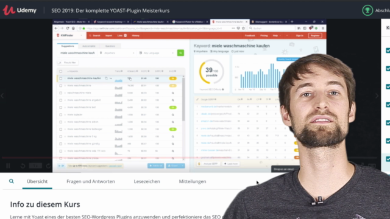Open the trophy completion icon
Image resolution: width=390 pixels, height=219 pixels.
coord(367,10)
